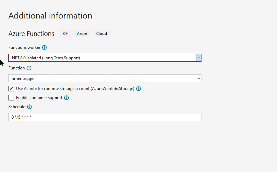Viewport: 277px width, 172px height.
Task: Click the Azure Functions template title
Action: tap(31, 33)
